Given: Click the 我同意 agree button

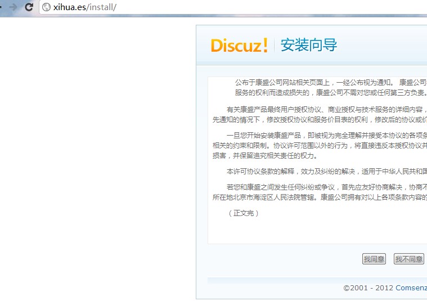Looking at the screenshot, I should pos(374,259).
